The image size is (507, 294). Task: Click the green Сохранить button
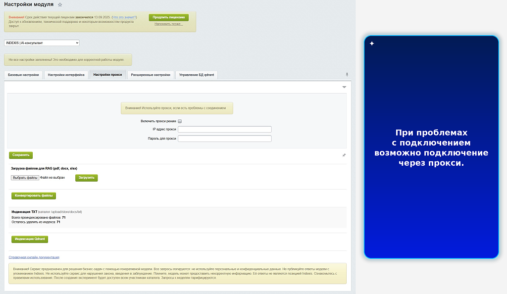tap(21, 155)
